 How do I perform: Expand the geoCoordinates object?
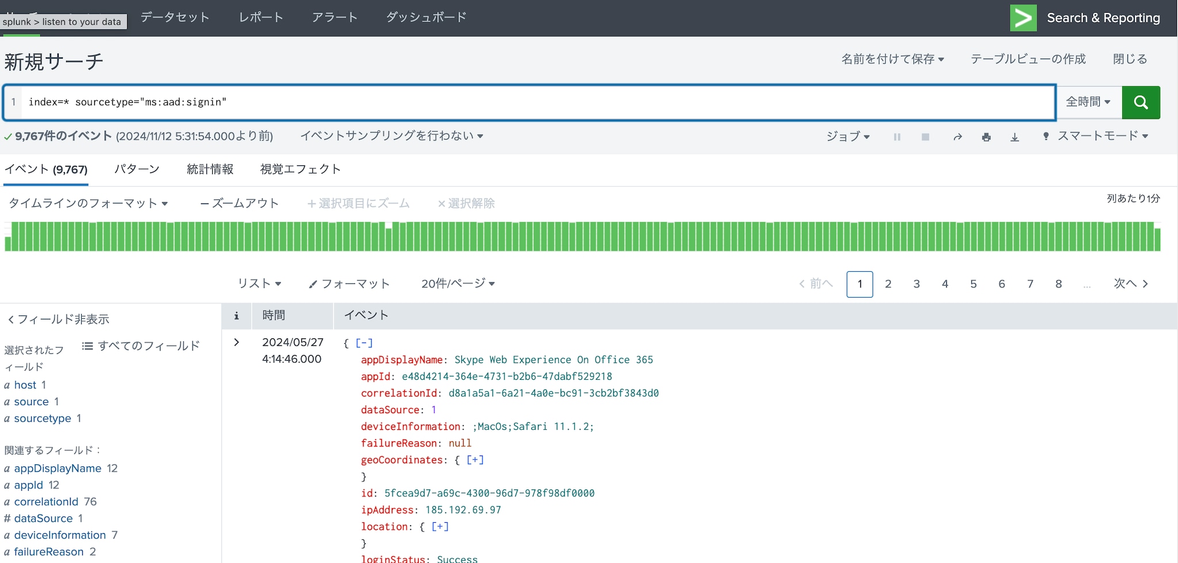tap(475, 460)
